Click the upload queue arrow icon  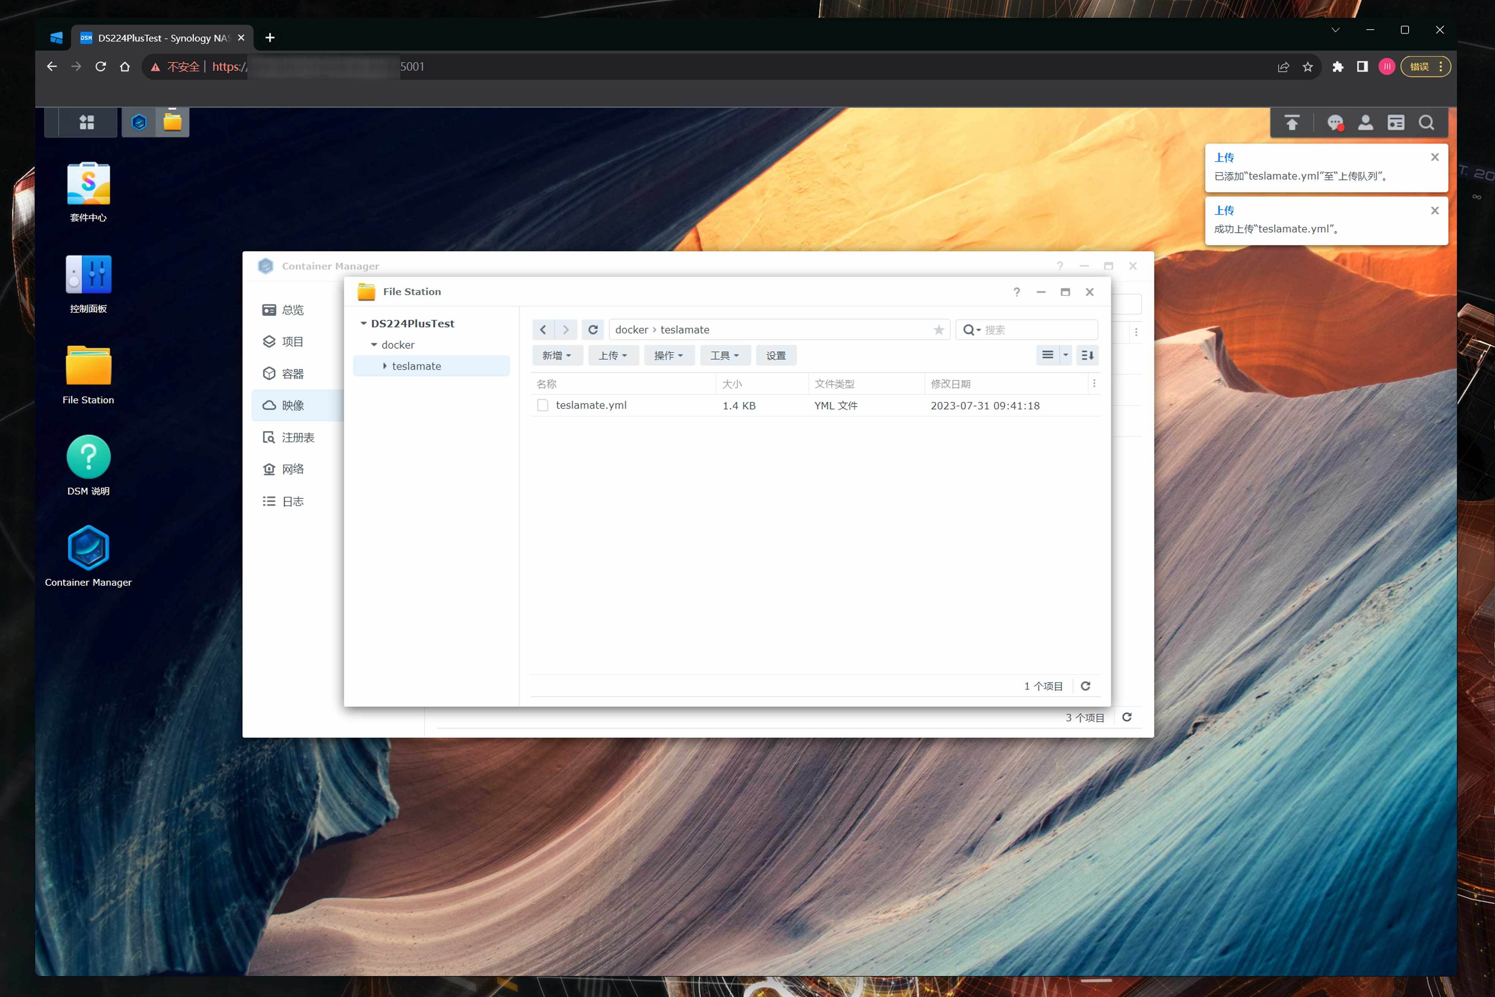coord(1291,123)
